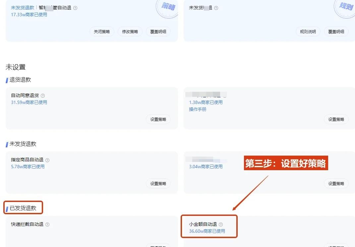Image resolution: width=355 pixels, height=247 pixels.
Task: Click the 未设置 heading
Action: pos(15,67)
